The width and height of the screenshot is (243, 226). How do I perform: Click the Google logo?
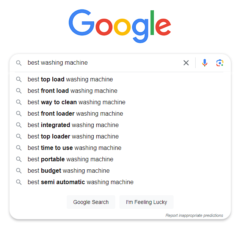[x=120, y=26]
